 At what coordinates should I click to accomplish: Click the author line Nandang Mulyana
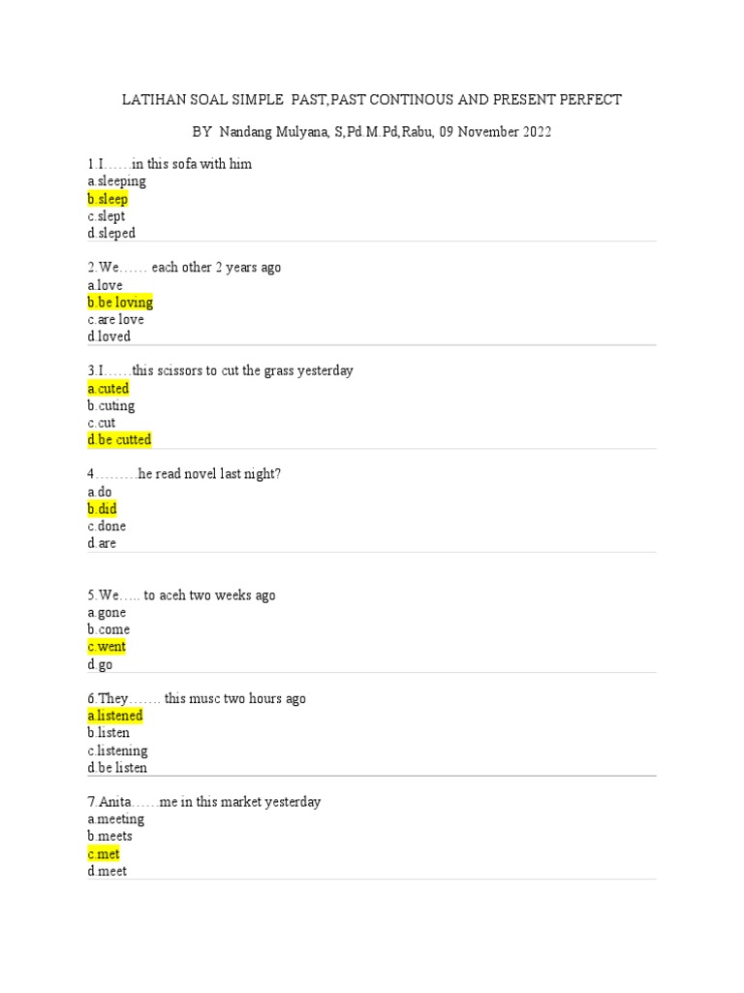tap(372, 132)
